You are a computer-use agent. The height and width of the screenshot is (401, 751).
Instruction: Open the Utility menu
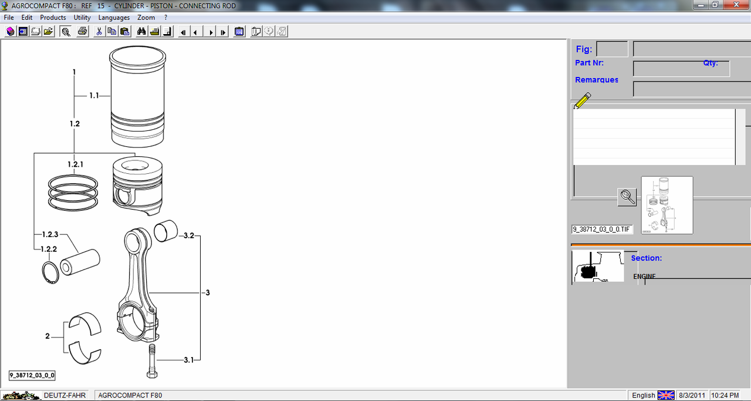click(82, 18)
